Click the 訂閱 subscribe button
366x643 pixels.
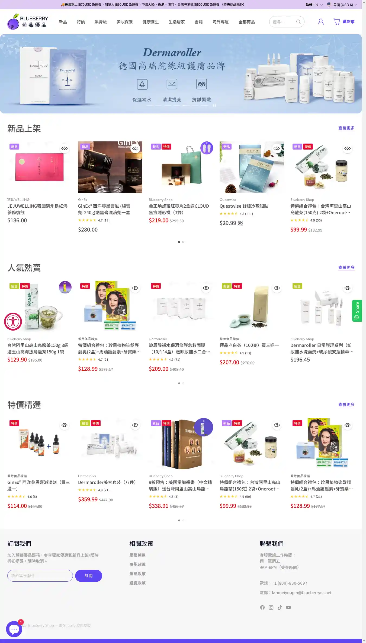(89, 576)
